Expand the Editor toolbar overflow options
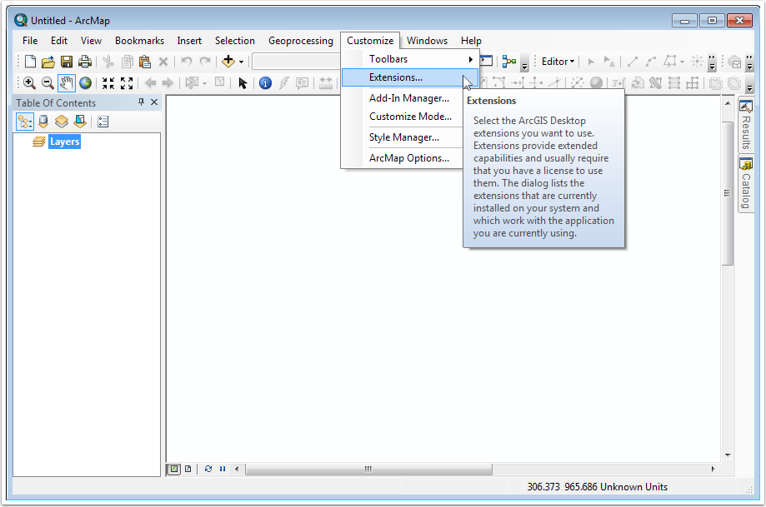Screen dimensions: 766x507 click(712, 62)
